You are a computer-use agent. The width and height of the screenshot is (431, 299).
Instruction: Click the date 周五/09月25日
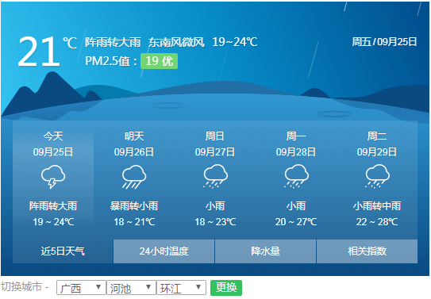[x=384, y=42]
